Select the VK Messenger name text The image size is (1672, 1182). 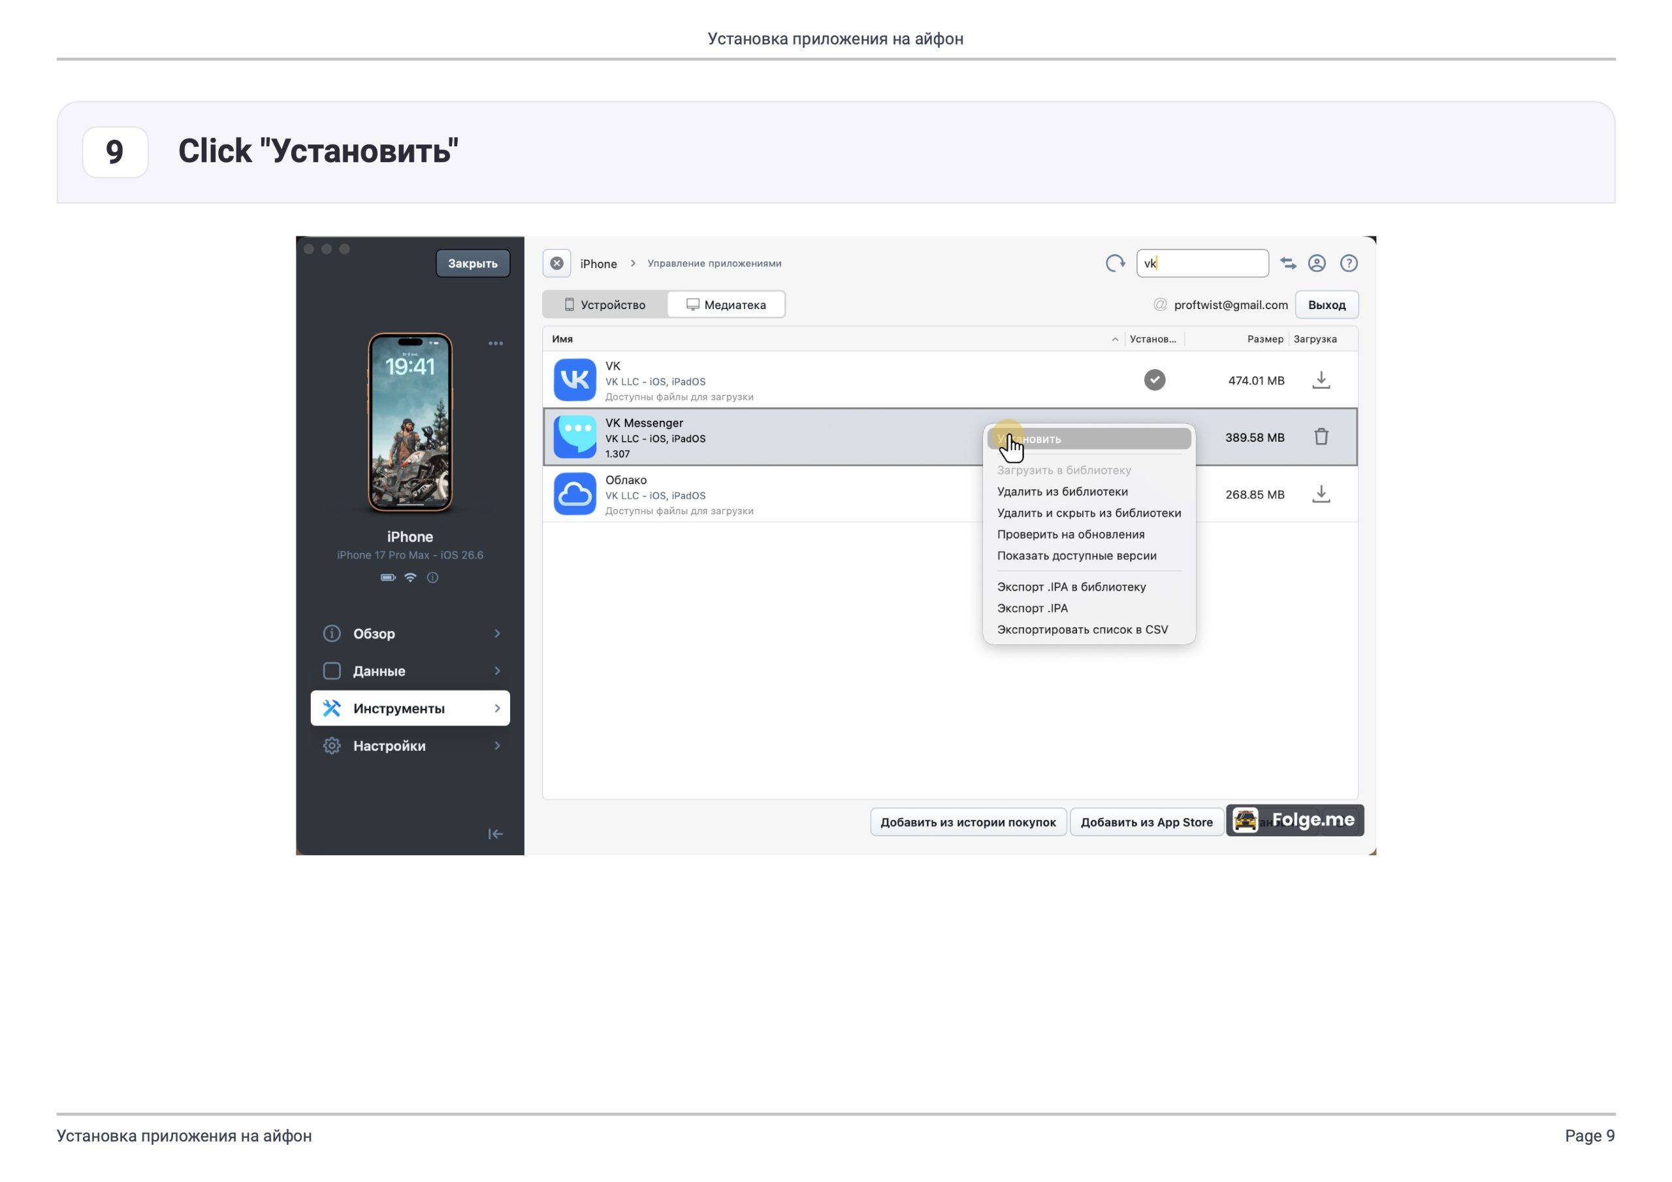coord(644,423)
